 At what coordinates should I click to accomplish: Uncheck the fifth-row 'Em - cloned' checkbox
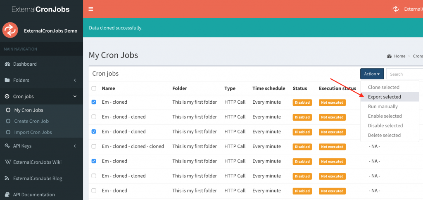[94, 161]
